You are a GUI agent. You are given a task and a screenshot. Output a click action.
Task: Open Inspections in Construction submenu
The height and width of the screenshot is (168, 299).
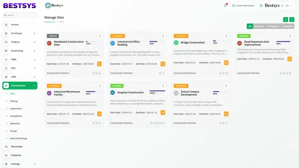pos(16,109)
